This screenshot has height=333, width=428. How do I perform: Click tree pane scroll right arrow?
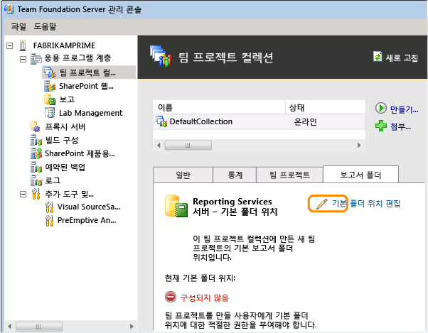pyautogui.click(x=132, y=326)
